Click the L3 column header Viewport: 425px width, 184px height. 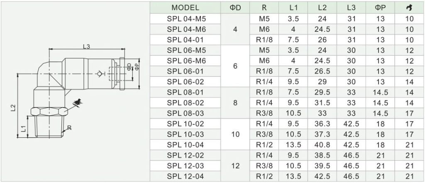351,8
